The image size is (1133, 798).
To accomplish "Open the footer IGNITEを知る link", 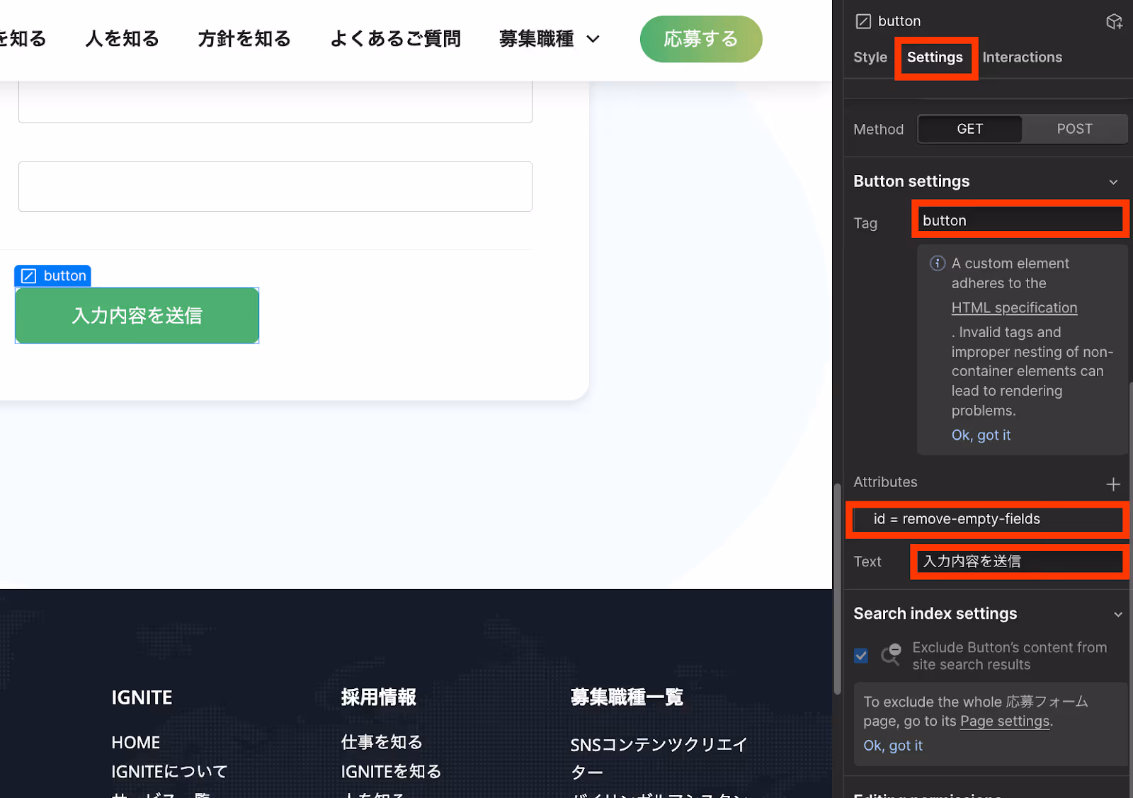I will (x=391, y=772).
